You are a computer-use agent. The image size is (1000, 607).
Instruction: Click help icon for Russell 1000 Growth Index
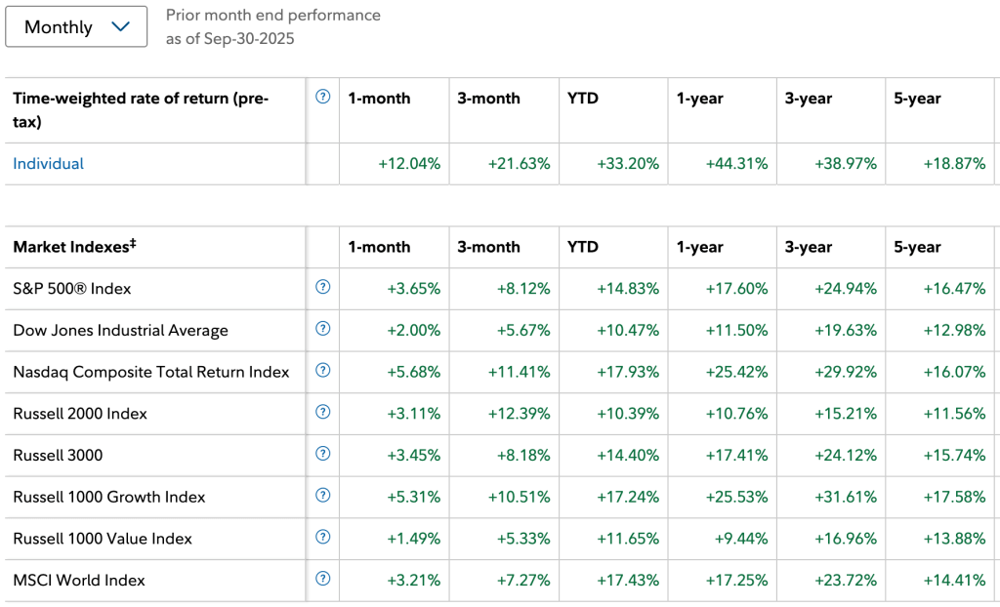click(323, 496)
